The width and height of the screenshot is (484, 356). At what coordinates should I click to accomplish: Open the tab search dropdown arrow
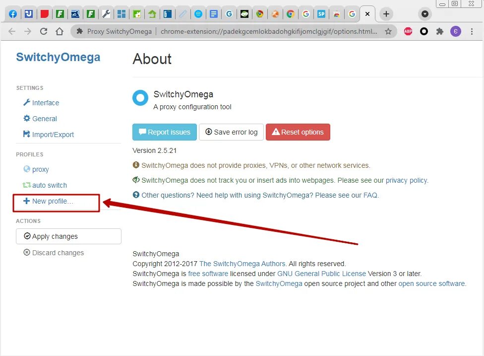click(x=425, y=14)
